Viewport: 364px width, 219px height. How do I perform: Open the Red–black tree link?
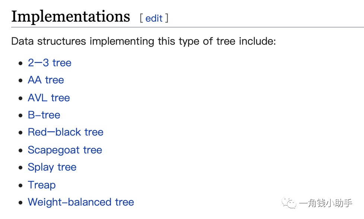pos(66,132)
